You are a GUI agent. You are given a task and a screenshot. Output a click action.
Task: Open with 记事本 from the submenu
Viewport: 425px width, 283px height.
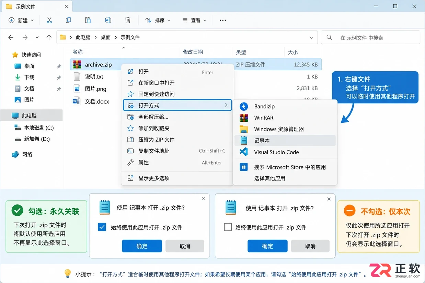click(285, 141)
